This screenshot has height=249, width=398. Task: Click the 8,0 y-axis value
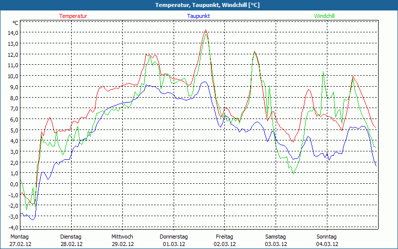(x=14, y=98)
